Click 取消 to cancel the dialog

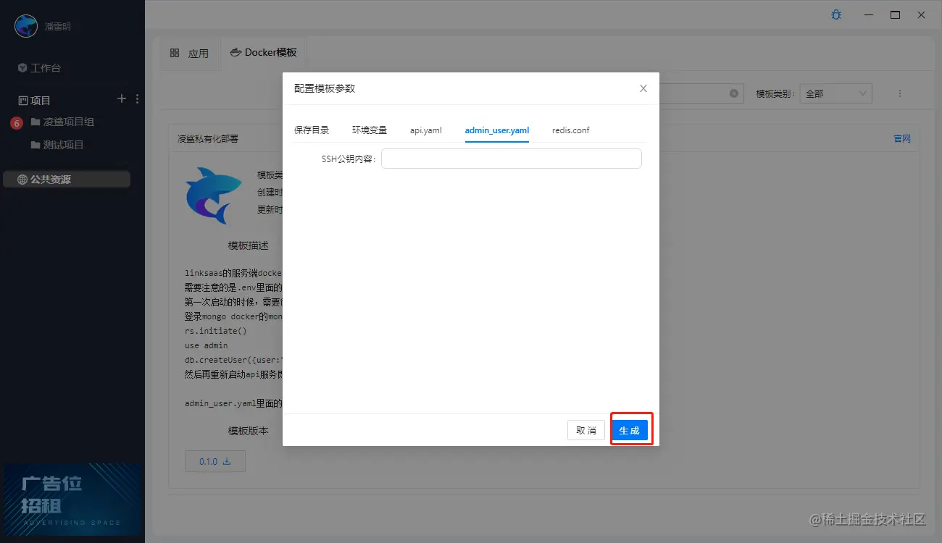point(585,429)
